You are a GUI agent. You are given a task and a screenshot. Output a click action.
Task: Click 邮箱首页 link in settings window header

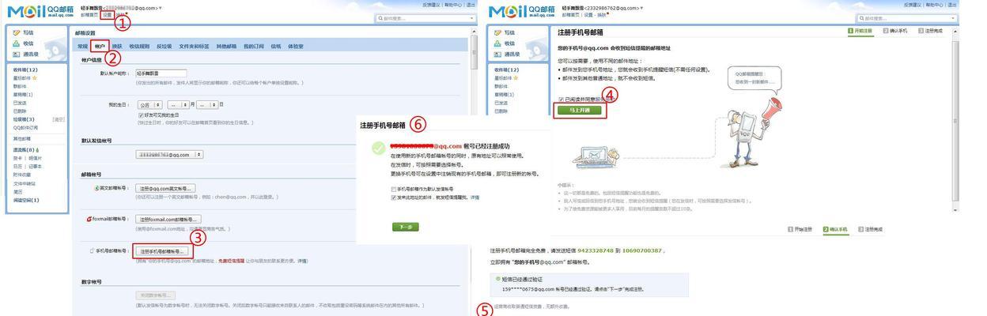pos(88,14)
